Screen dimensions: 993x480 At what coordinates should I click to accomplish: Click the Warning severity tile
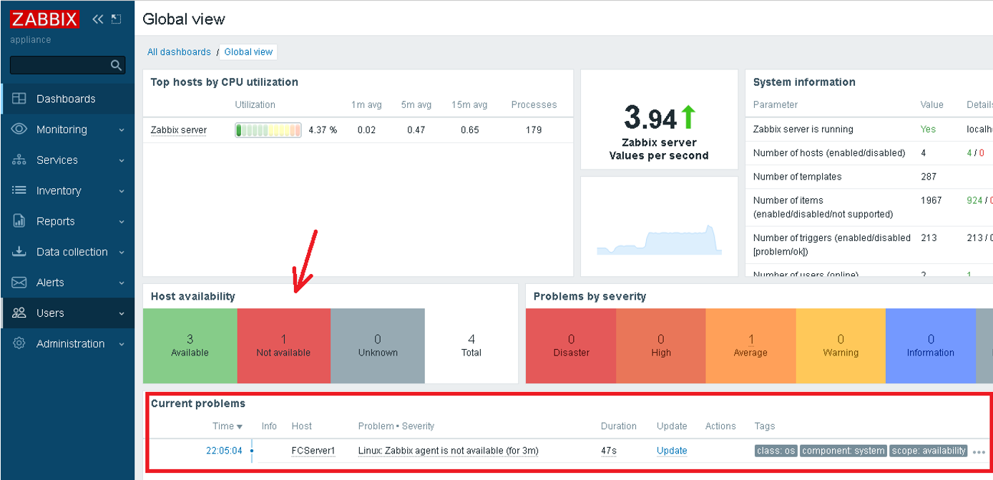pyautogui.click(x=841, y=346)
